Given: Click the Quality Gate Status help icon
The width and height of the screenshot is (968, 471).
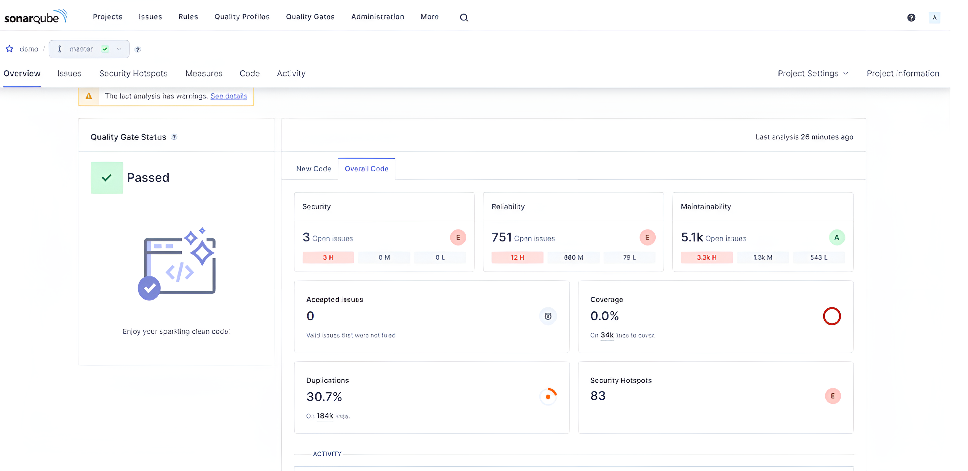Looking at the screenshot, I should click(x=174, y=136).
